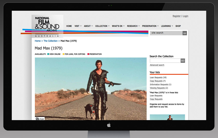Click Loan Requests under 'is in these lists'

point(156,96)
